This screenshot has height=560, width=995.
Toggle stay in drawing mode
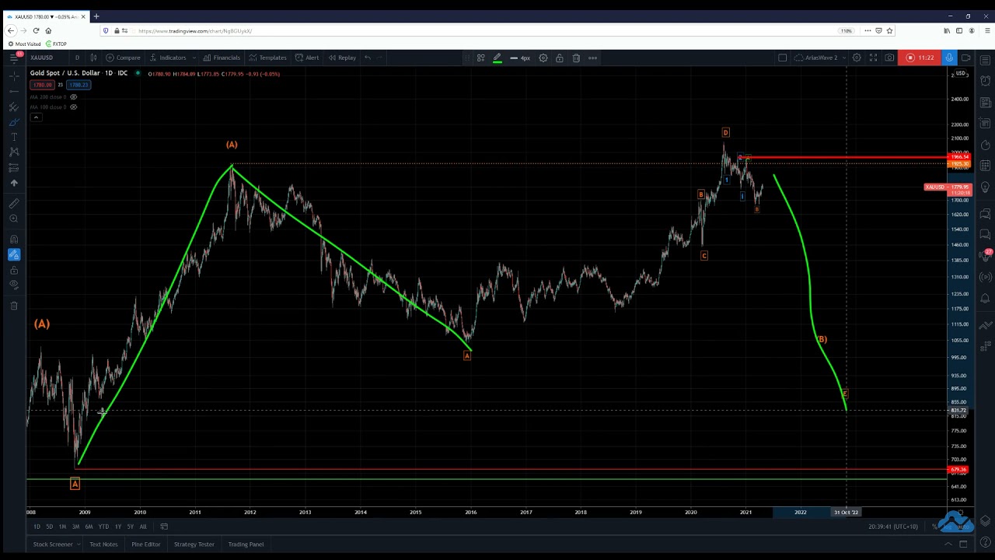(14, 254)
